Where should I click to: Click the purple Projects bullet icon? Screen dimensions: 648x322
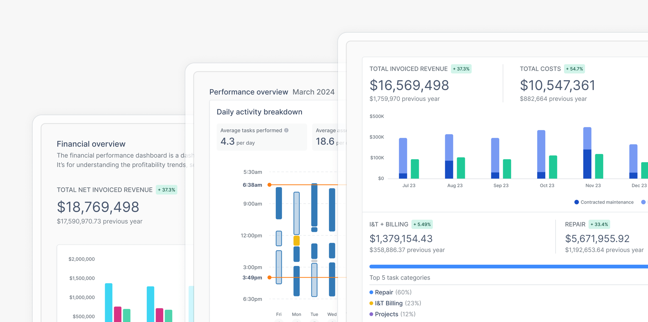(x=371, y=314)
